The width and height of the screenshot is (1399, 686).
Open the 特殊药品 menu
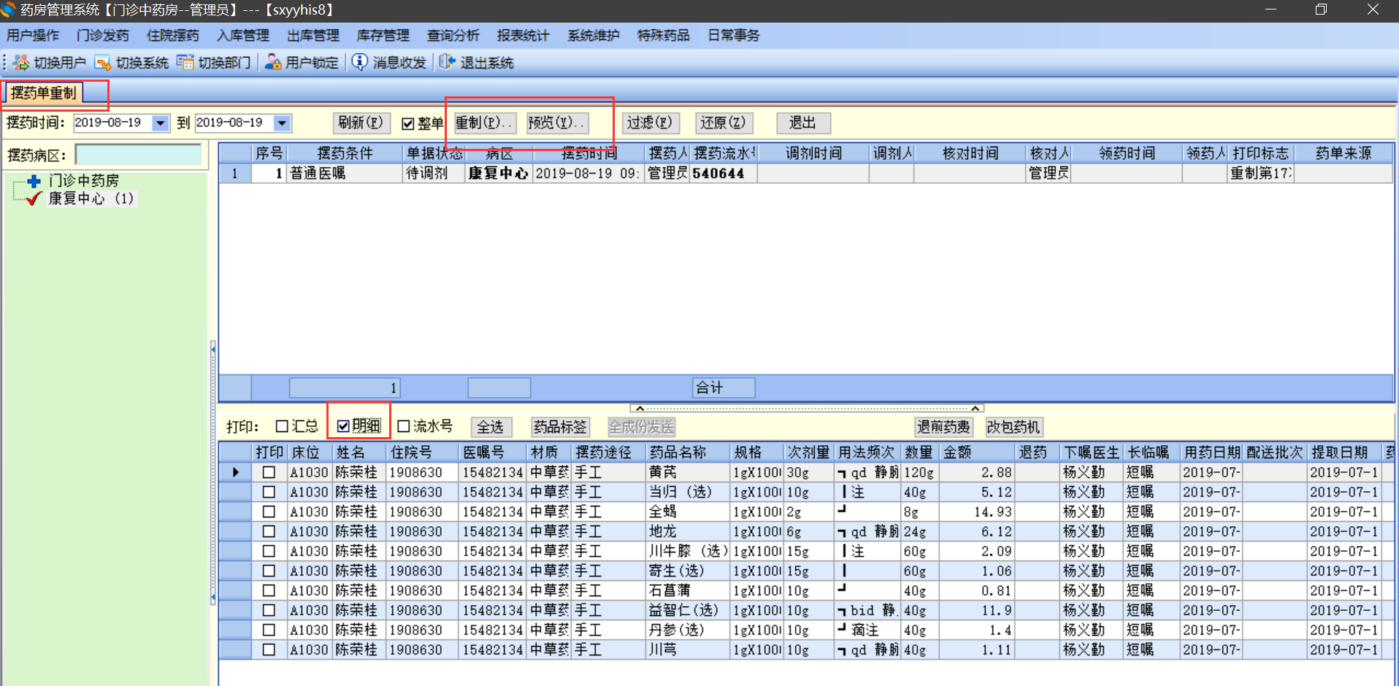[664, 36]
